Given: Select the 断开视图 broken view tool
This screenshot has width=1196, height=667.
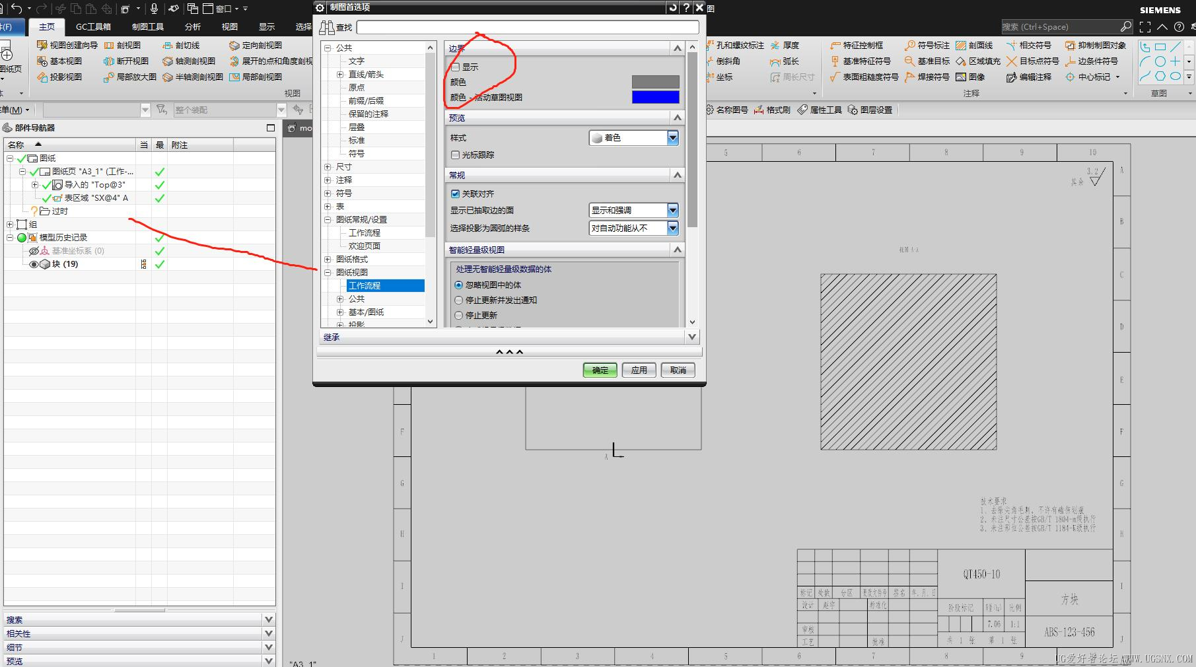Looking at the screenshot, I should pos(126,61).
